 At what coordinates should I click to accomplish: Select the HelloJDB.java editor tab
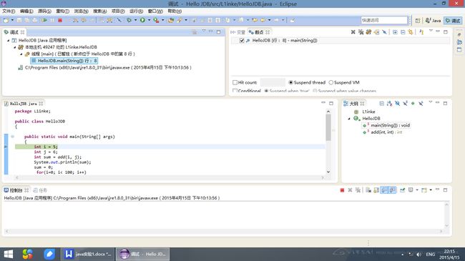click(24, 104)
